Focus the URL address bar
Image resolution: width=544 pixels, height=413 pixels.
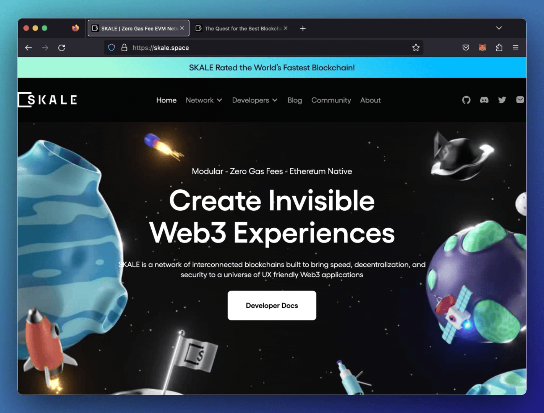pyautogui.click(x=264, y=48)
